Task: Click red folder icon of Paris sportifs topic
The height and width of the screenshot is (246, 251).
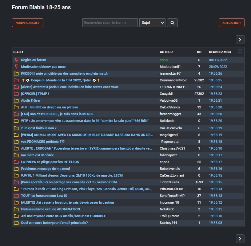Action: pos(16,182)
